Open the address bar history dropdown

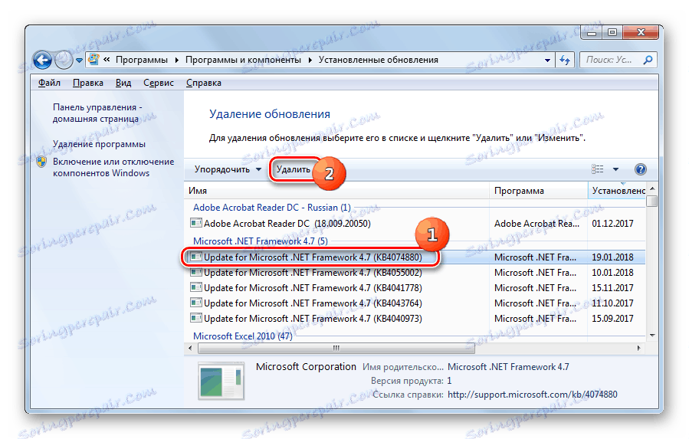click(x=547, y=61)
